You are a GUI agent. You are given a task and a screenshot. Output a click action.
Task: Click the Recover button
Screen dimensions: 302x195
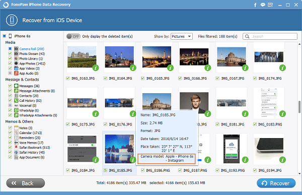point(276,183)
